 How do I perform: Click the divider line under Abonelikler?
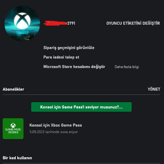(x=81, y=95)
